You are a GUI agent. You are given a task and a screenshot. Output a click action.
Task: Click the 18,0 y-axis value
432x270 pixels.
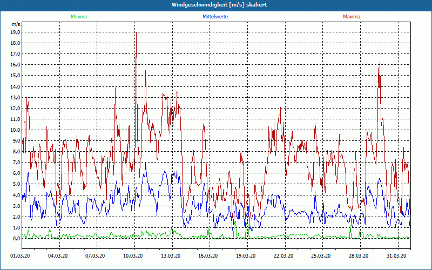[16, 43]
